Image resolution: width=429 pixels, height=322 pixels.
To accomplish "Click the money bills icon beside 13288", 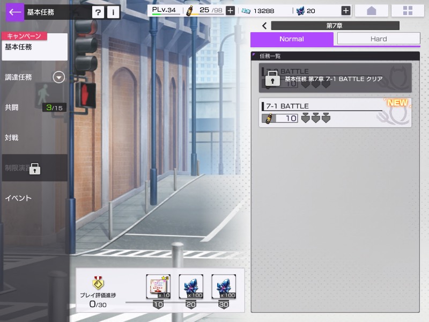I will coord(246,11).
